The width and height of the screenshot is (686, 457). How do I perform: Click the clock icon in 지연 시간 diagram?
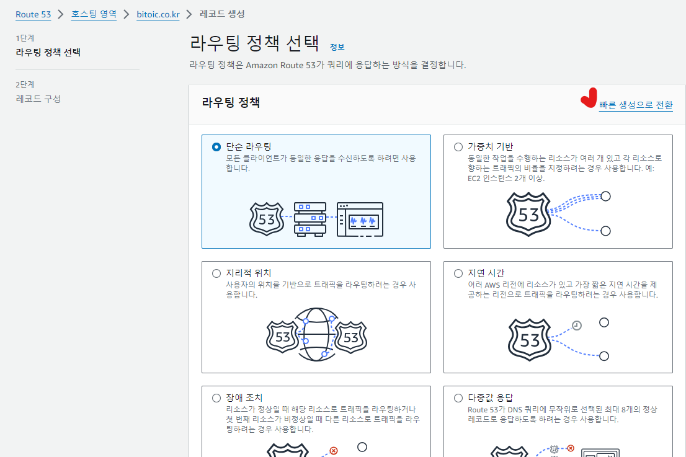[x=577, y=326]
